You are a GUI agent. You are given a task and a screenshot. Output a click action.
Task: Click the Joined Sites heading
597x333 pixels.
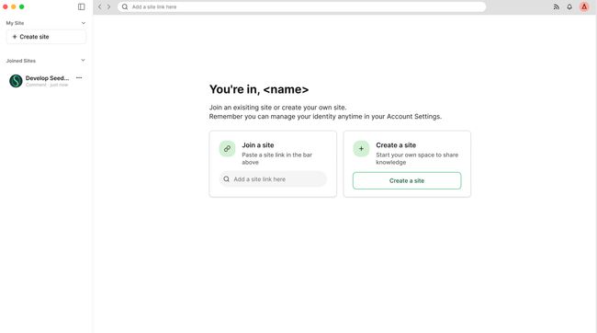(21, 61)
